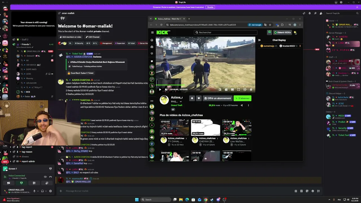Click Edit Channel button

point(93,37)
